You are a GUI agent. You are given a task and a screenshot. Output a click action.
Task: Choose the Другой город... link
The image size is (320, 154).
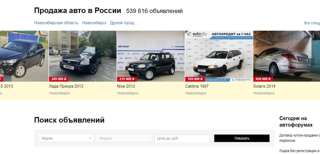click(x=124, y=23)
